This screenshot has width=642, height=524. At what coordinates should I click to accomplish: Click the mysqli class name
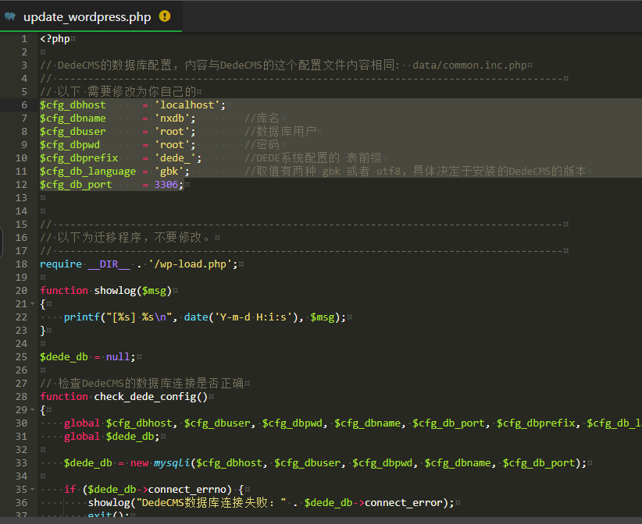[172, 463]
